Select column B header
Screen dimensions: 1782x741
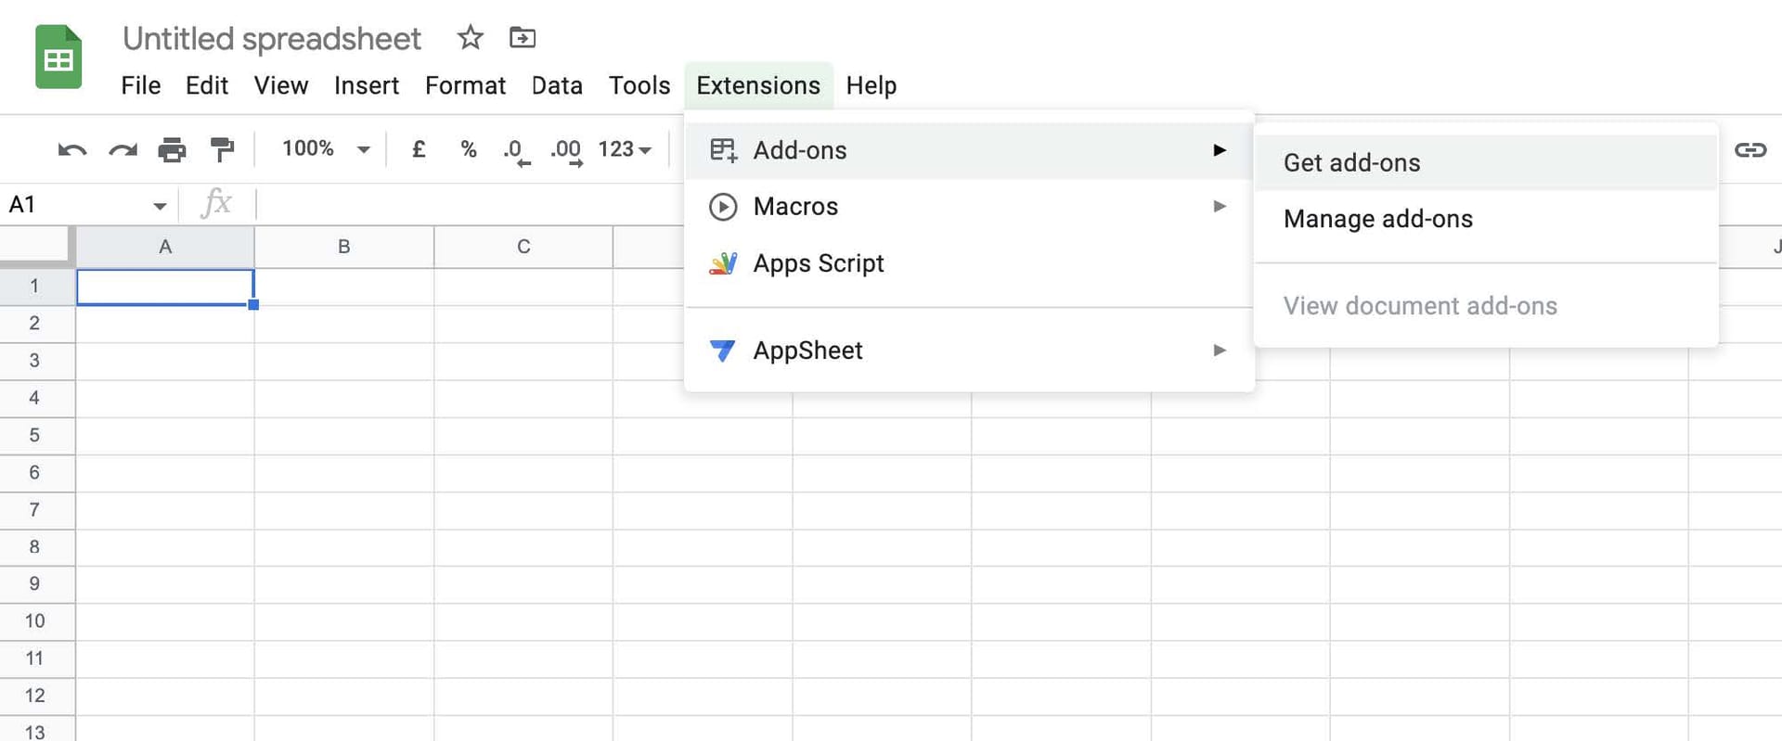[x=344, y=247]
